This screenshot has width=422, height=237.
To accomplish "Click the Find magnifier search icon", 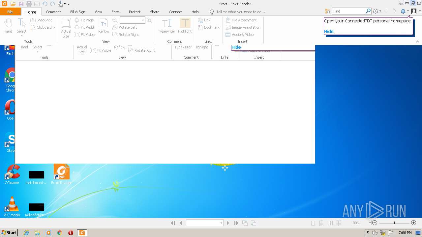I will click(x=368, y=11).
